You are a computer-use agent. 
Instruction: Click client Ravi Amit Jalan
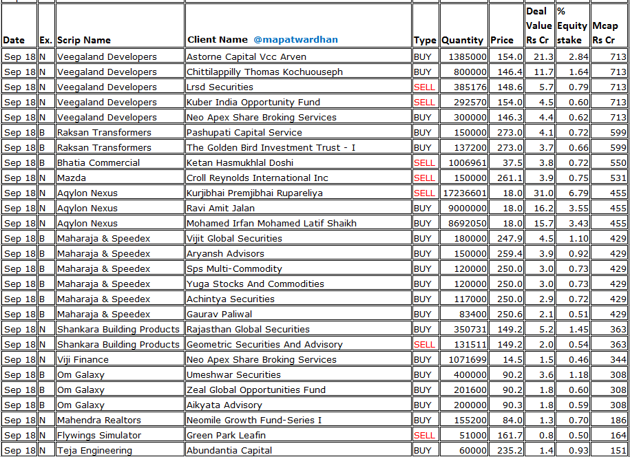coord(220,208)
